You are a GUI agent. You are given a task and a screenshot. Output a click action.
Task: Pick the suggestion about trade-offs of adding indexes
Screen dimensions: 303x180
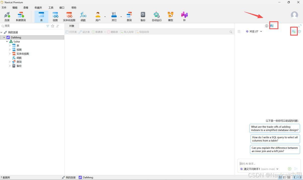(275, 128)
